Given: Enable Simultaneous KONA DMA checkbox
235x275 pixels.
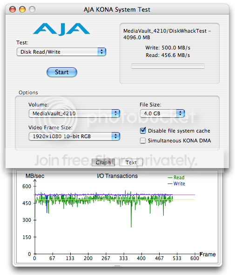Looking at the screenshot, I should (143, 141).
